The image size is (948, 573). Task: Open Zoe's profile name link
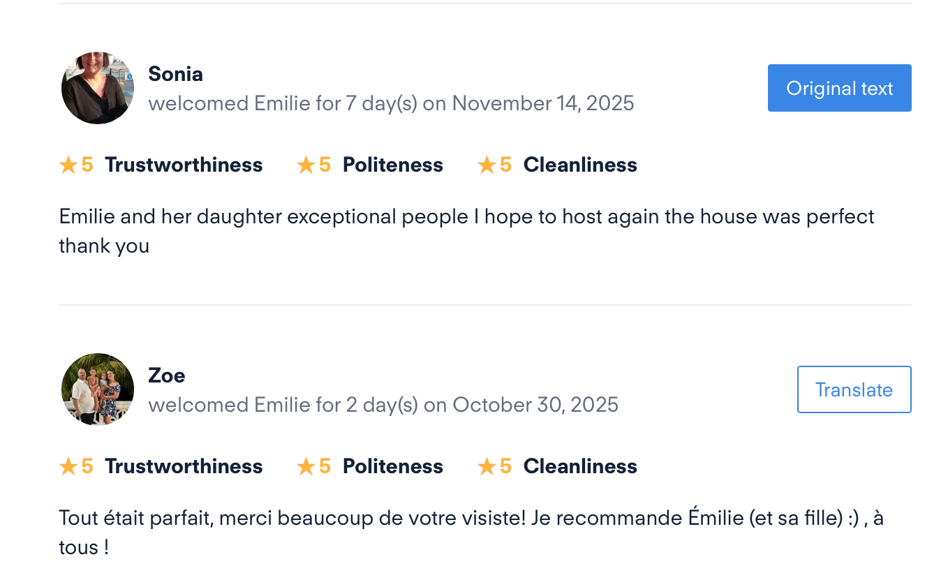pyautogui.click(x=167, y=375)
